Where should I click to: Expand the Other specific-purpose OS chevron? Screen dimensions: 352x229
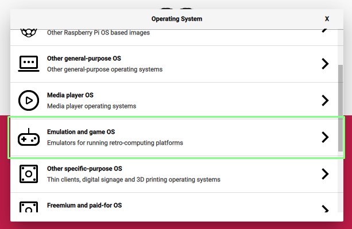click(x=325, y=174)
